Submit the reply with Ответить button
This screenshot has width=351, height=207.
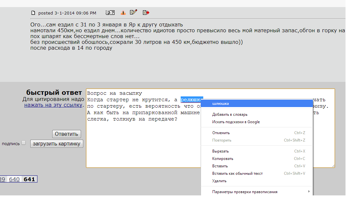coord(66,134)
